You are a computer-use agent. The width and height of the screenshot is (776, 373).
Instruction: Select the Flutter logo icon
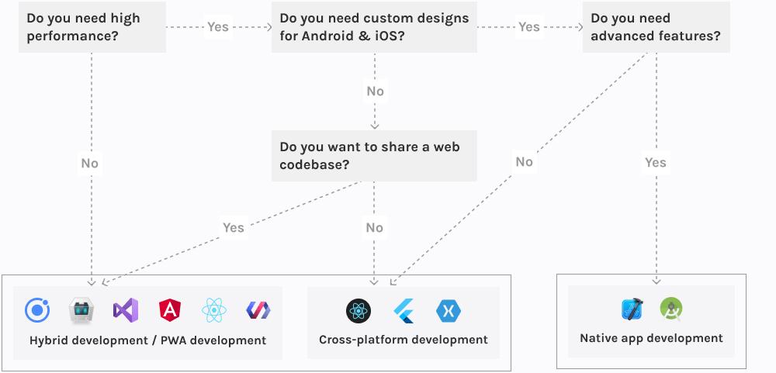click(404, 311)
